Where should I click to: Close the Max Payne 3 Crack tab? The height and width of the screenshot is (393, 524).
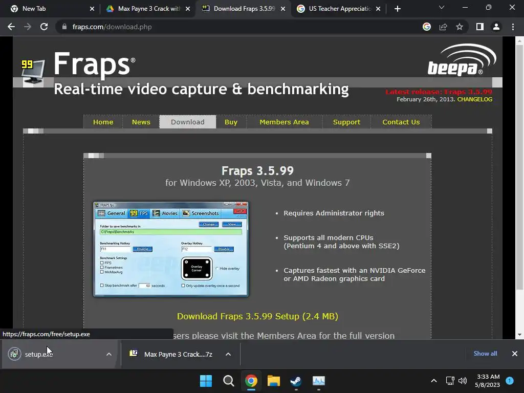pyautogui.click(x=188, y=9)
